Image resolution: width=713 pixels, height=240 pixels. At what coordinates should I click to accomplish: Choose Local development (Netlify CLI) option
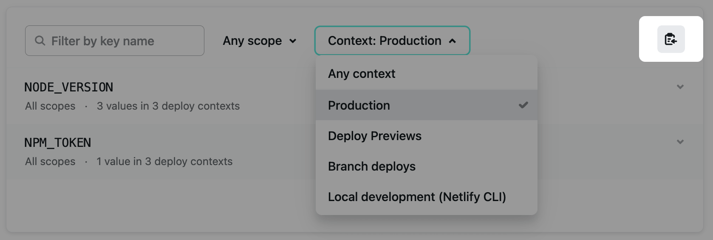416,197
